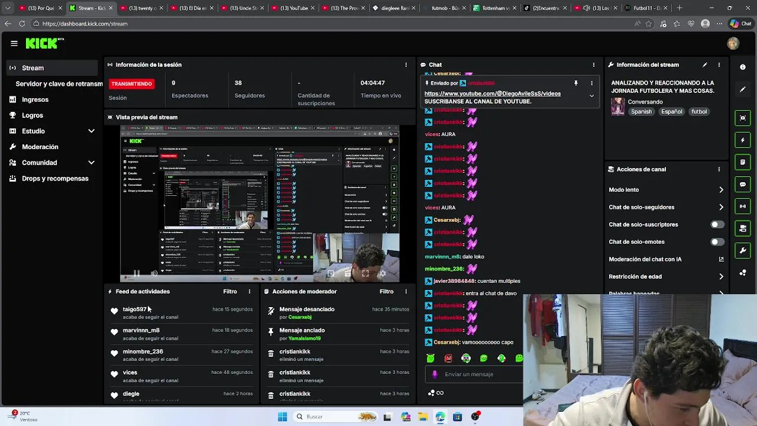
Task: Open Modo lento settings arrow
Action: (721, 190)
